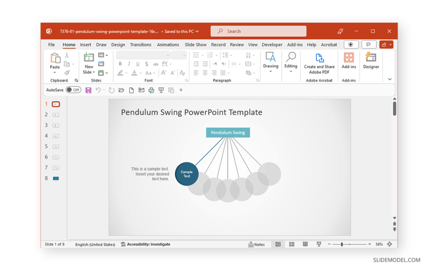Click zoom in plus button
This screenshot has height=271, width=438.
pyautogui.click(x=370, y=244)
